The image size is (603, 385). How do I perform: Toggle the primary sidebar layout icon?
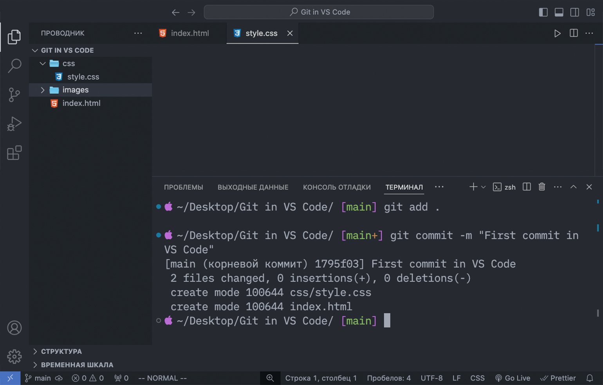pos(543,12)
